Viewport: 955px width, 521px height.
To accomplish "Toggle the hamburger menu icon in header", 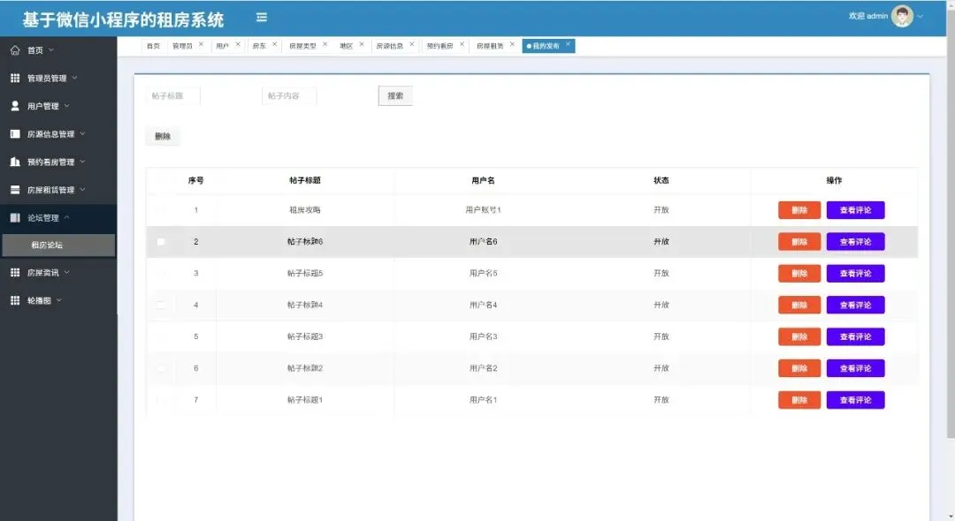I will pyautogui.click(x=262, y=17).
